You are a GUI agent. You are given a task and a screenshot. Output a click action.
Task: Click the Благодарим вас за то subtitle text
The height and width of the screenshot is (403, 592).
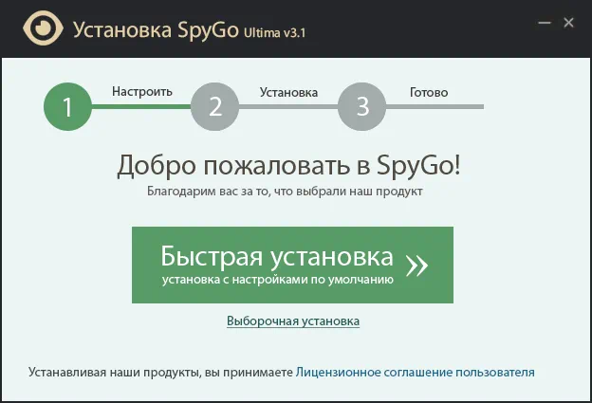(x=285, y=192)
